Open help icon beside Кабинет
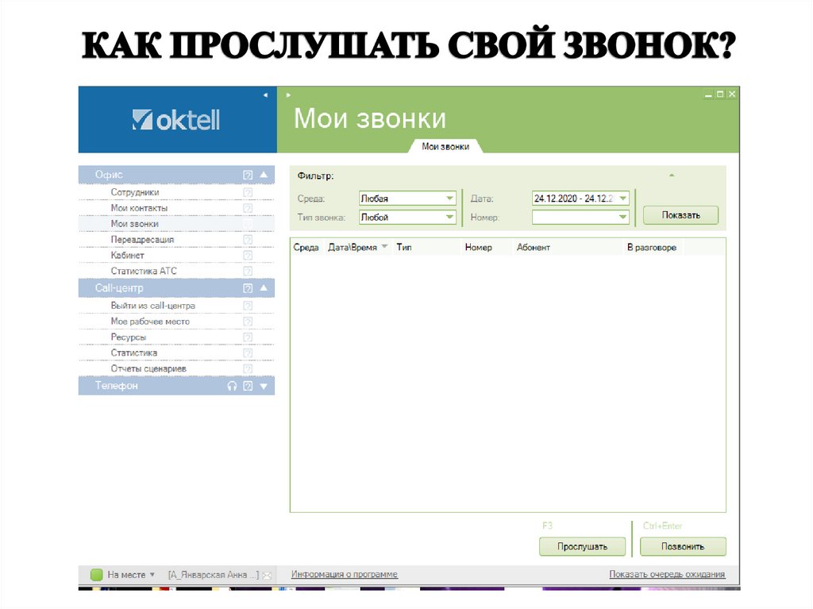 [248, 255]
